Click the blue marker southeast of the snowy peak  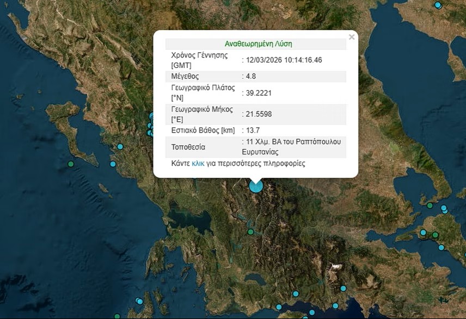343,288
